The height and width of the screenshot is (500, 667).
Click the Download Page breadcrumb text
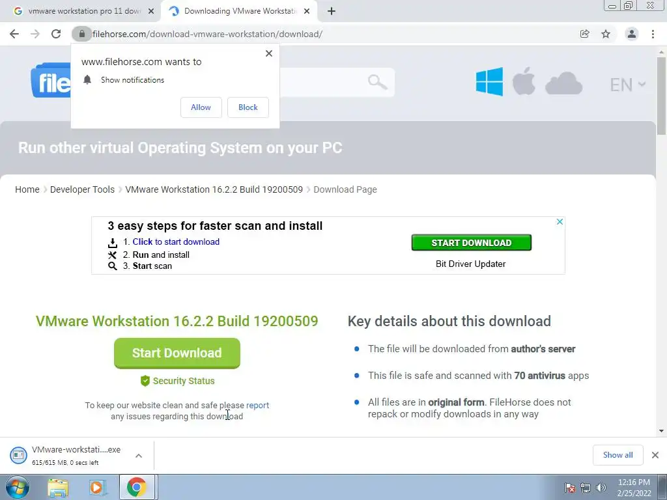[x=345, y=189]
